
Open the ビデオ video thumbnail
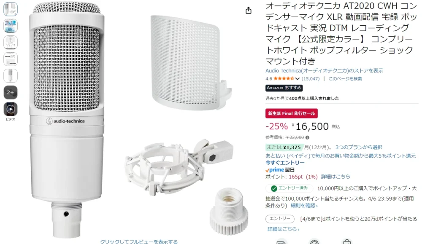pyautogui.click(x=11, y=109)
